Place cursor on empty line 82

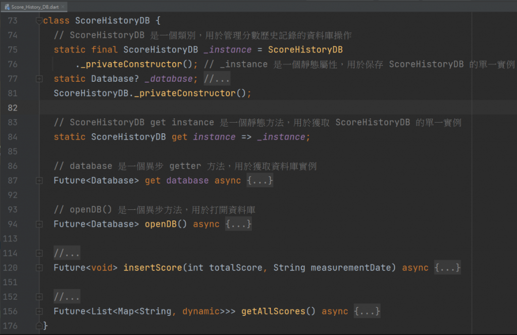click(x=202, y=108)
